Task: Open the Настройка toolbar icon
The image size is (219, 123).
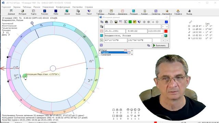Action: [167, 12]
